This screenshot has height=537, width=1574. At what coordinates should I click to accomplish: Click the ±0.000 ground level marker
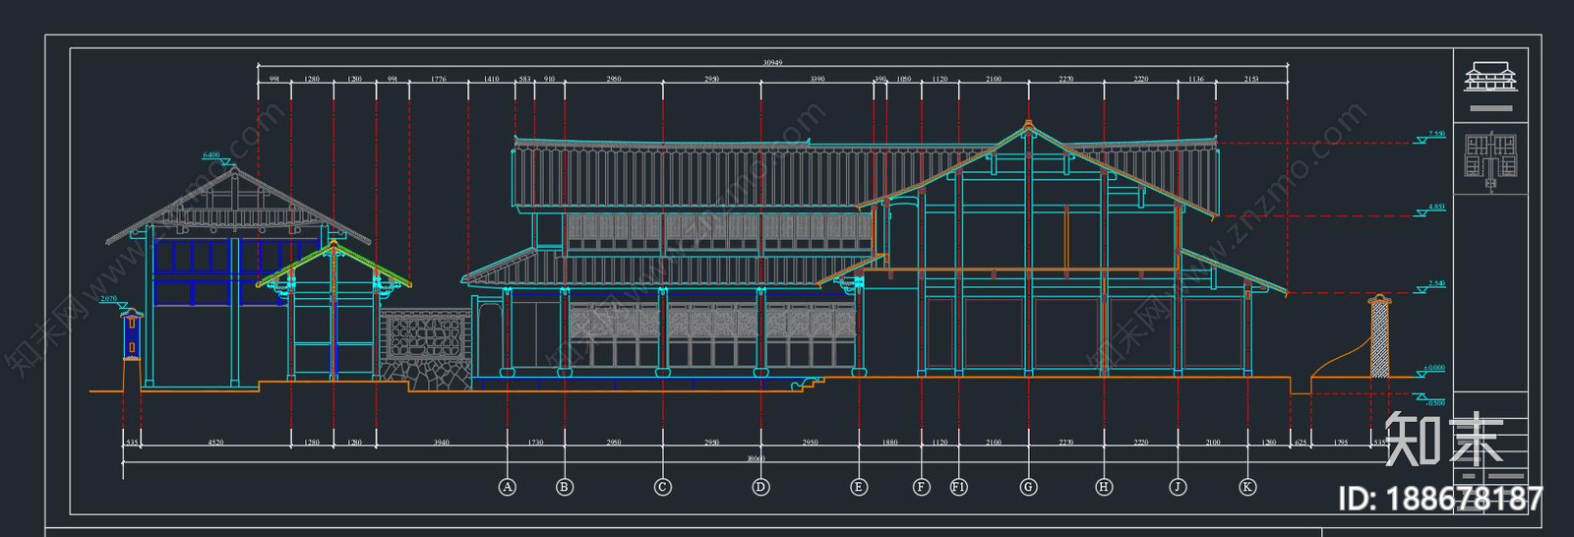coord(1431,371)
